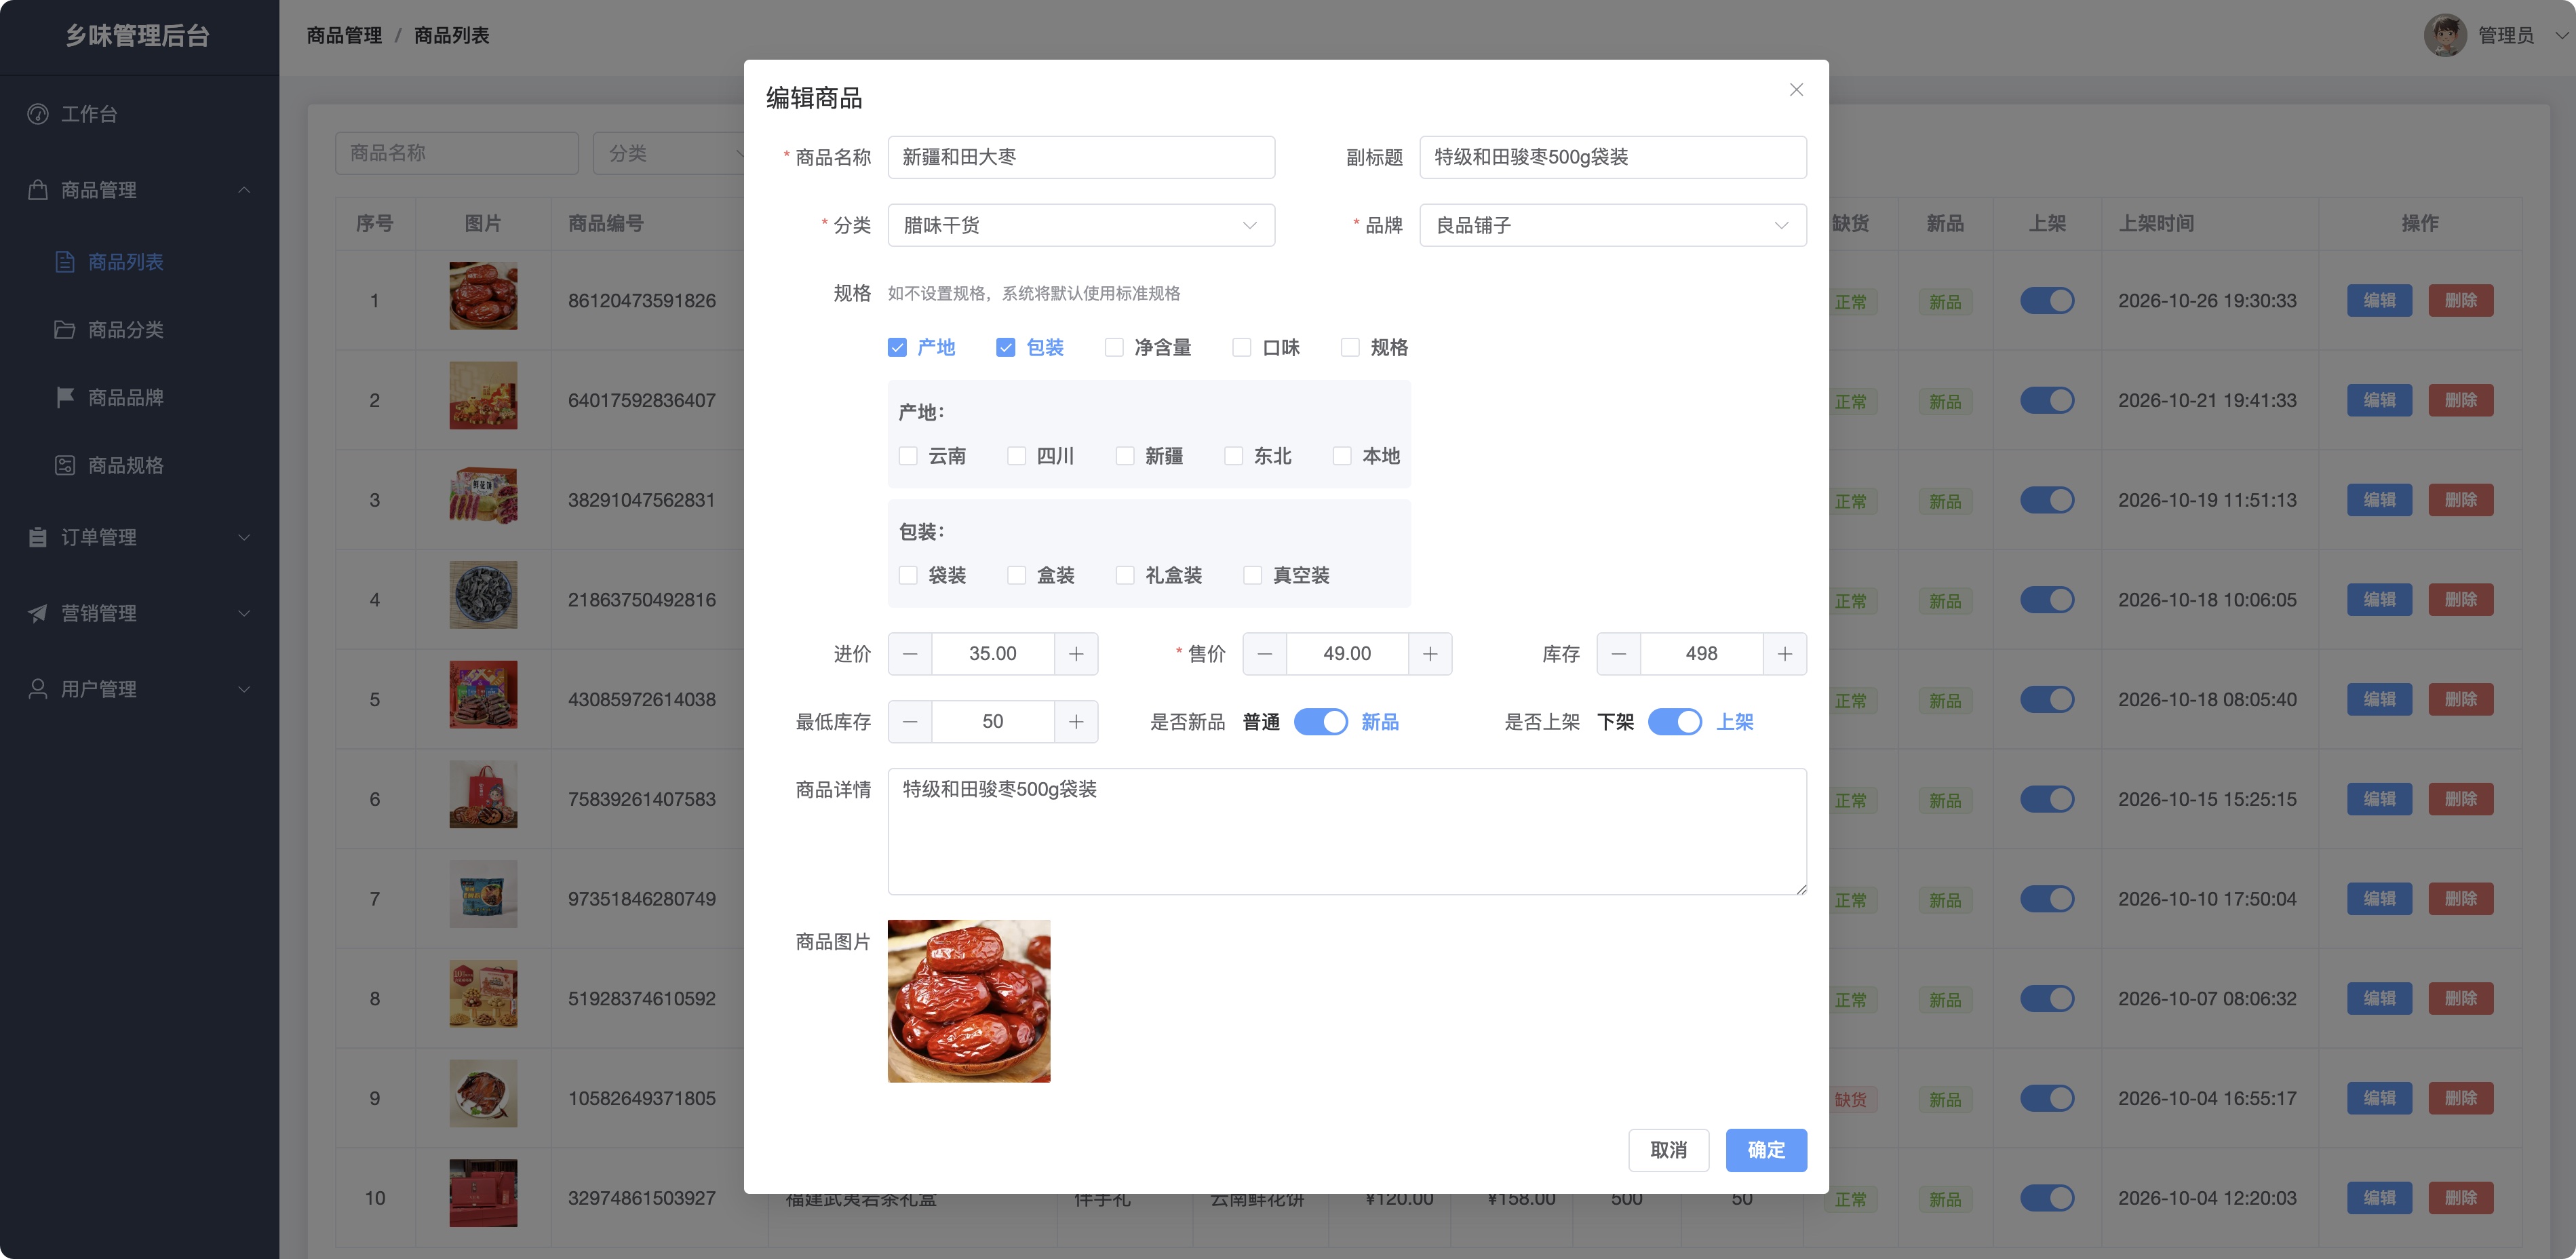
Task: Check the 口味 spec checkbox
Action: click(x=1242, y=348)
